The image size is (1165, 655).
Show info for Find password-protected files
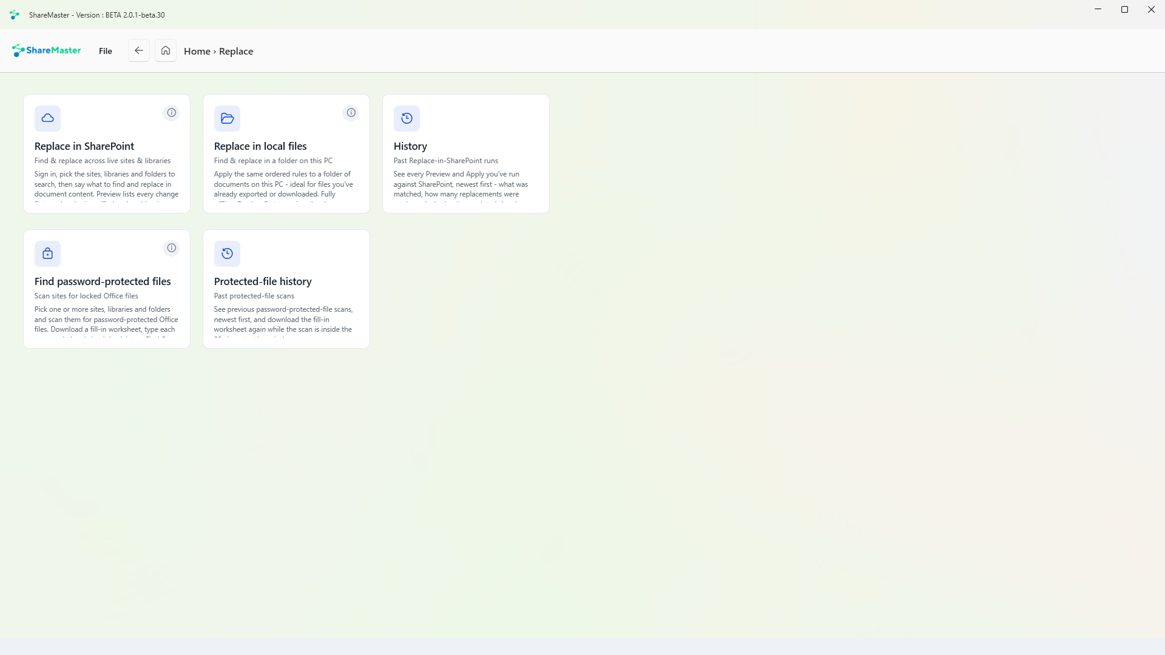172,248
